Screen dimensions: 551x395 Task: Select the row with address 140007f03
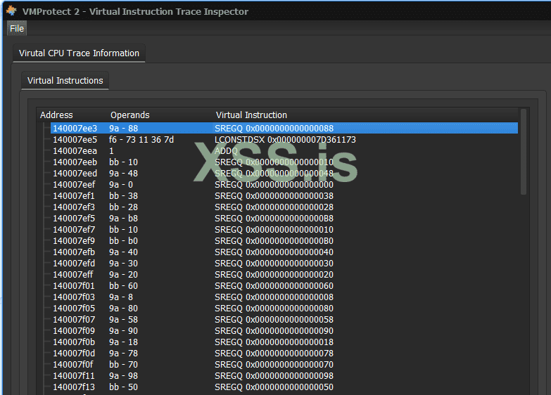point(284,297)
